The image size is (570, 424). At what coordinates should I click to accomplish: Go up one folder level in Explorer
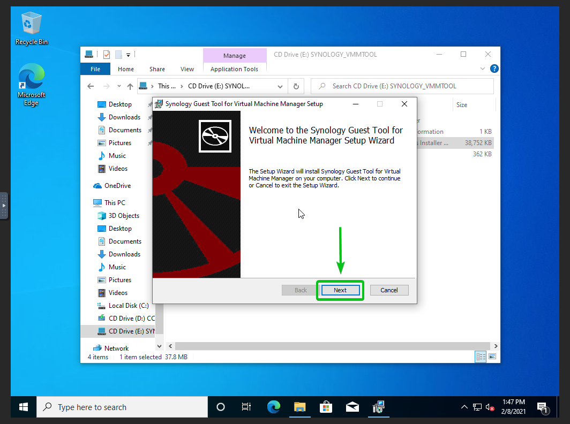point(130,86)
